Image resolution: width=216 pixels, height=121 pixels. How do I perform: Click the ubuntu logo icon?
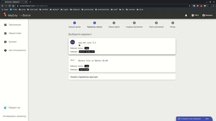(73, 60)
